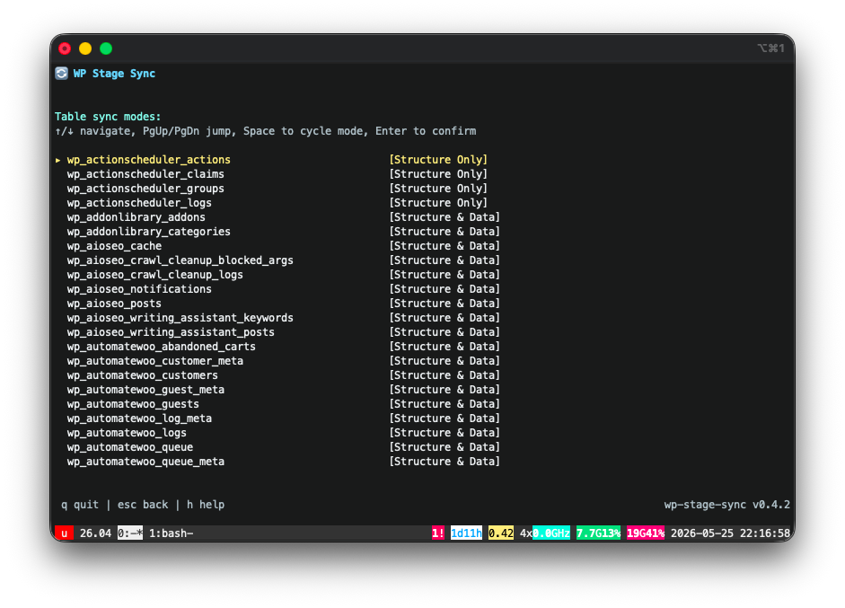Select the 1:bash- tmux window tab

tap(171, 533)
